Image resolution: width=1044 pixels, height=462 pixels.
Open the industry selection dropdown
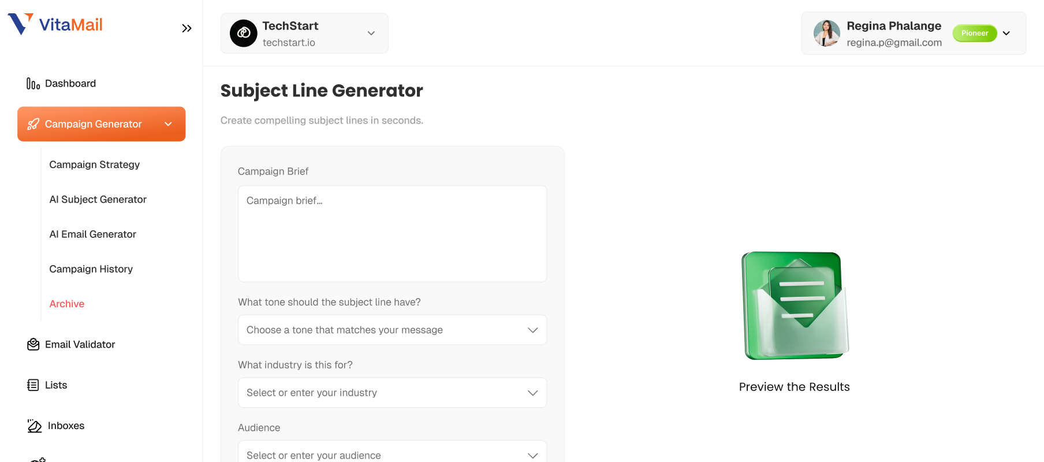pyautogui.click(x=392, y=393)
